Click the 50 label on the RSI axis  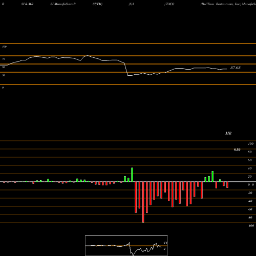click(x=4, y=67)
